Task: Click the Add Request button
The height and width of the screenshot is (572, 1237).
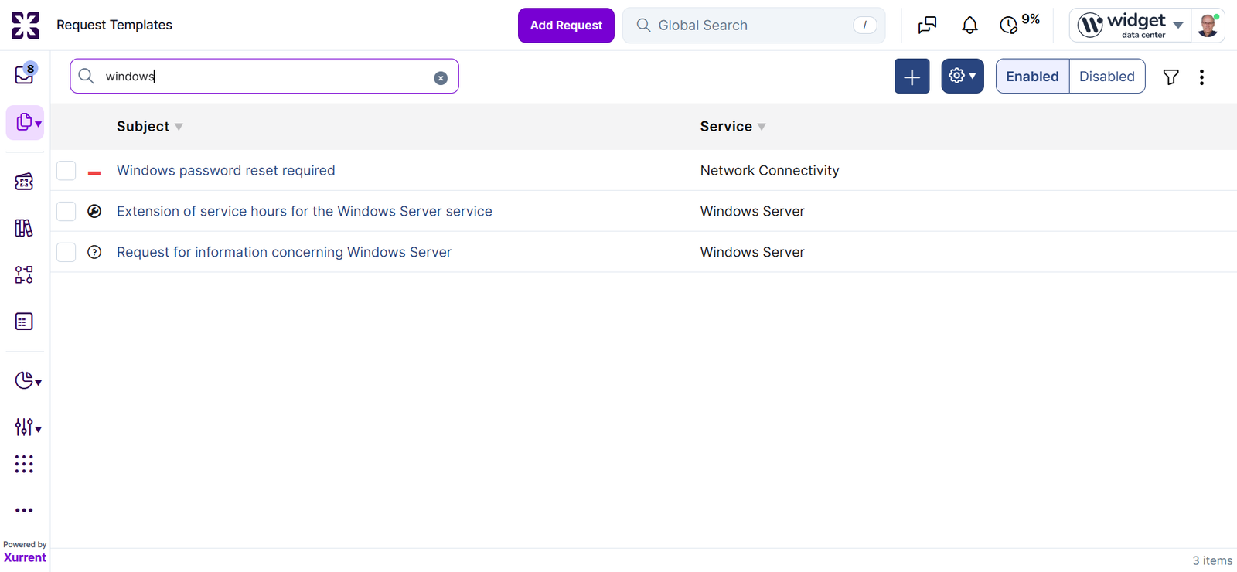Action: pos(566,26)
